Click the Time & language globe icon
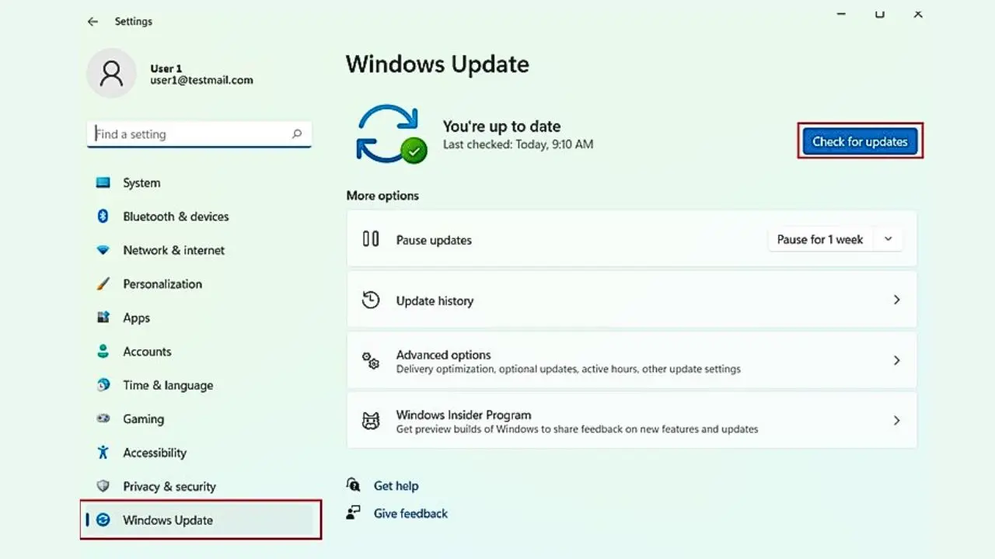 (103, 385)
